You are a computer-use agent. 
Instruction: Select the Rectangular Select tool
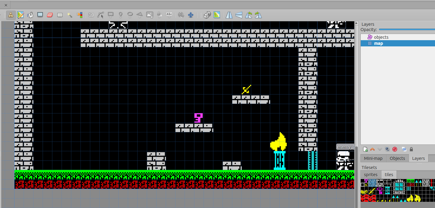(x=60, y=15)
